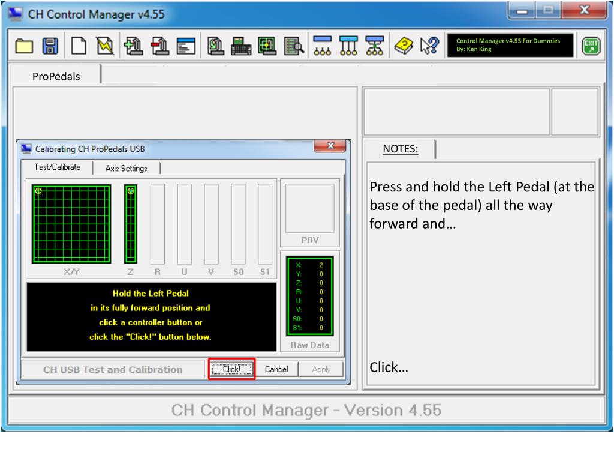Click the "Hold the Left Pedal" instruction text

click(x=151, y=293)
